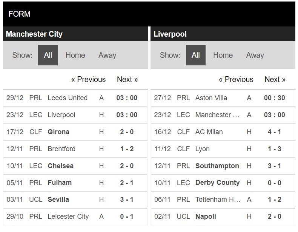
Task: Open the Girona match on 17/12
Action: (58, 132)
